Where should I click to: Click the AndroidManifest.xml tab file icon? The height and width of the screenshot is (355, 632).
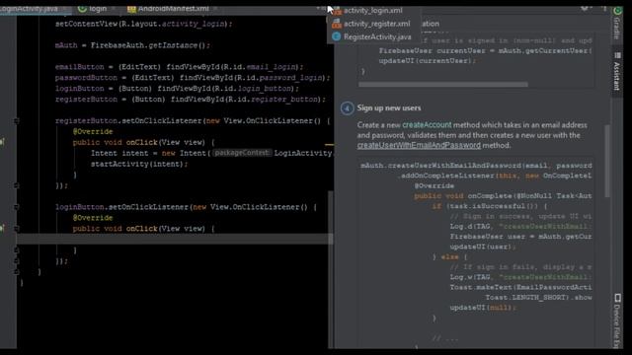click(131, 9)
